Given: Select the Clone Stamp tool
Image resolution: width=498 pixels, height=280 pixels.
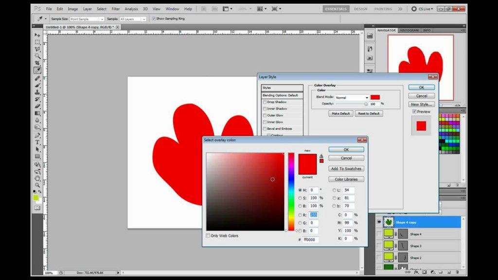Looking at the screenshot, I should click(x=37, y=92).
